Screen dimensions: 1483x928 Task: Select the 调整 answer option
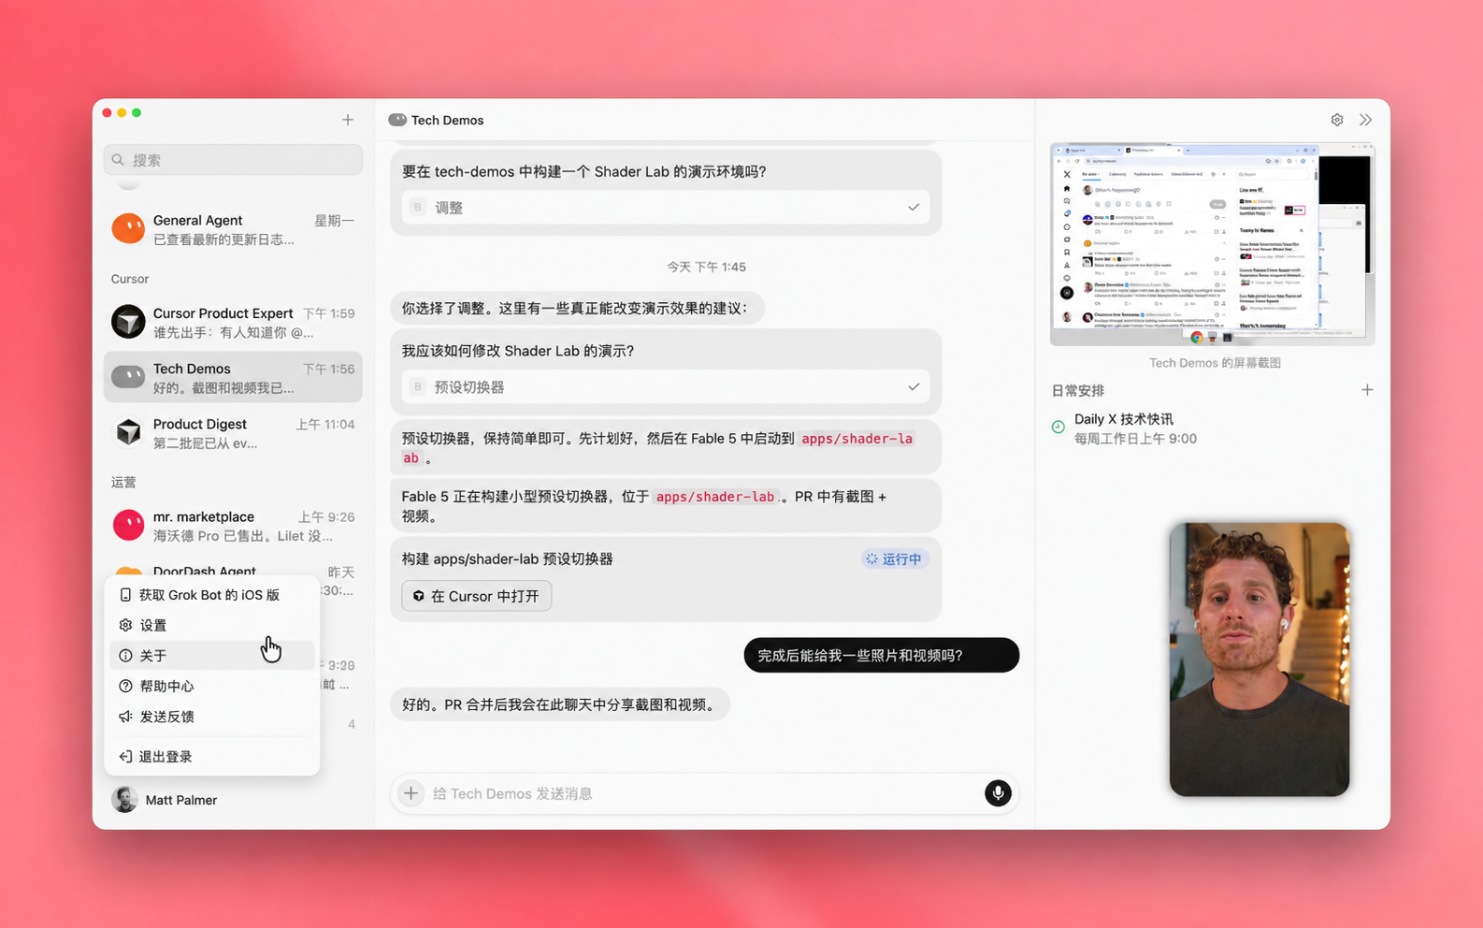[666, 208]
